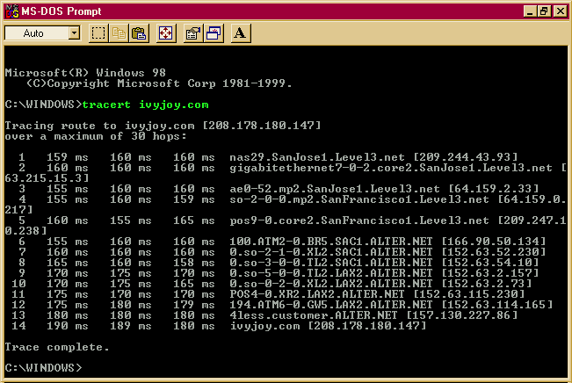Viewport: 572px width, 383px height.
Task: Copy selected text with Copy icon
Action: [x=119, y=33]
